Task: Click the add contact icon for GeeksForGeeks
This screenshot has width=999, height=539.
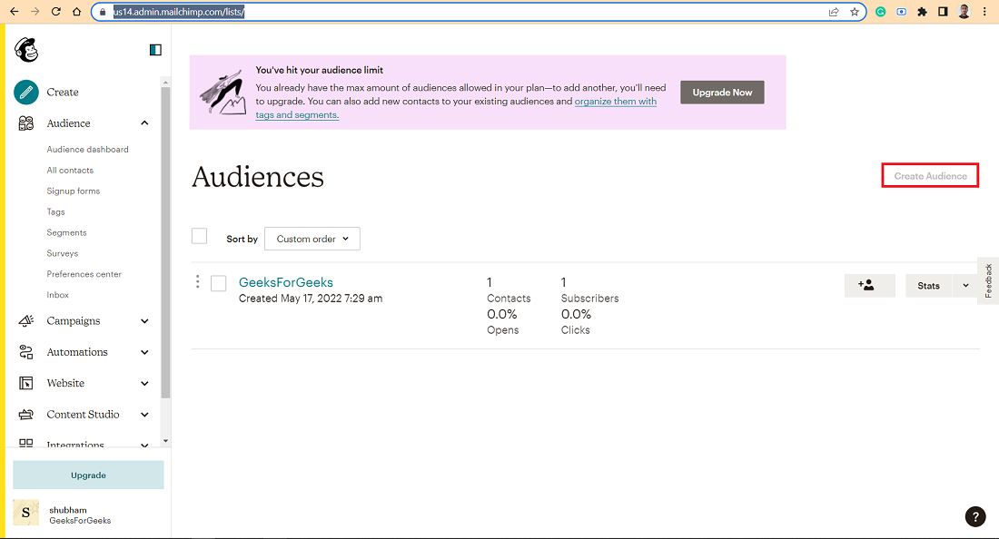Action: 870,286
